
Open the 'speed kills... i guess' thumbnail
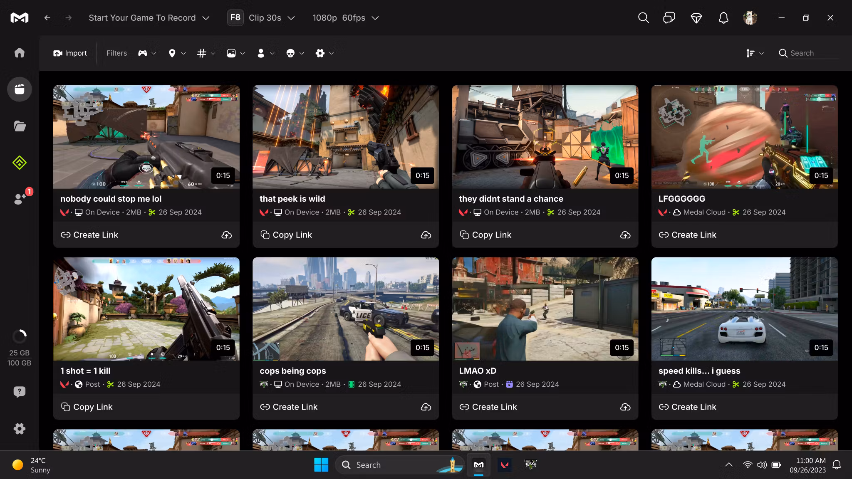click(x=744, y=309)
